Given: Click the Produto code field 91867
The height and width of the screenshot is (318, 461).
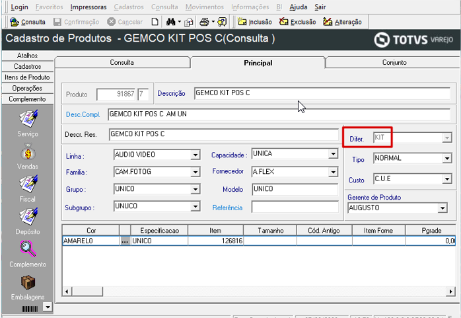Looking at the screenshot, I should 116,95.
